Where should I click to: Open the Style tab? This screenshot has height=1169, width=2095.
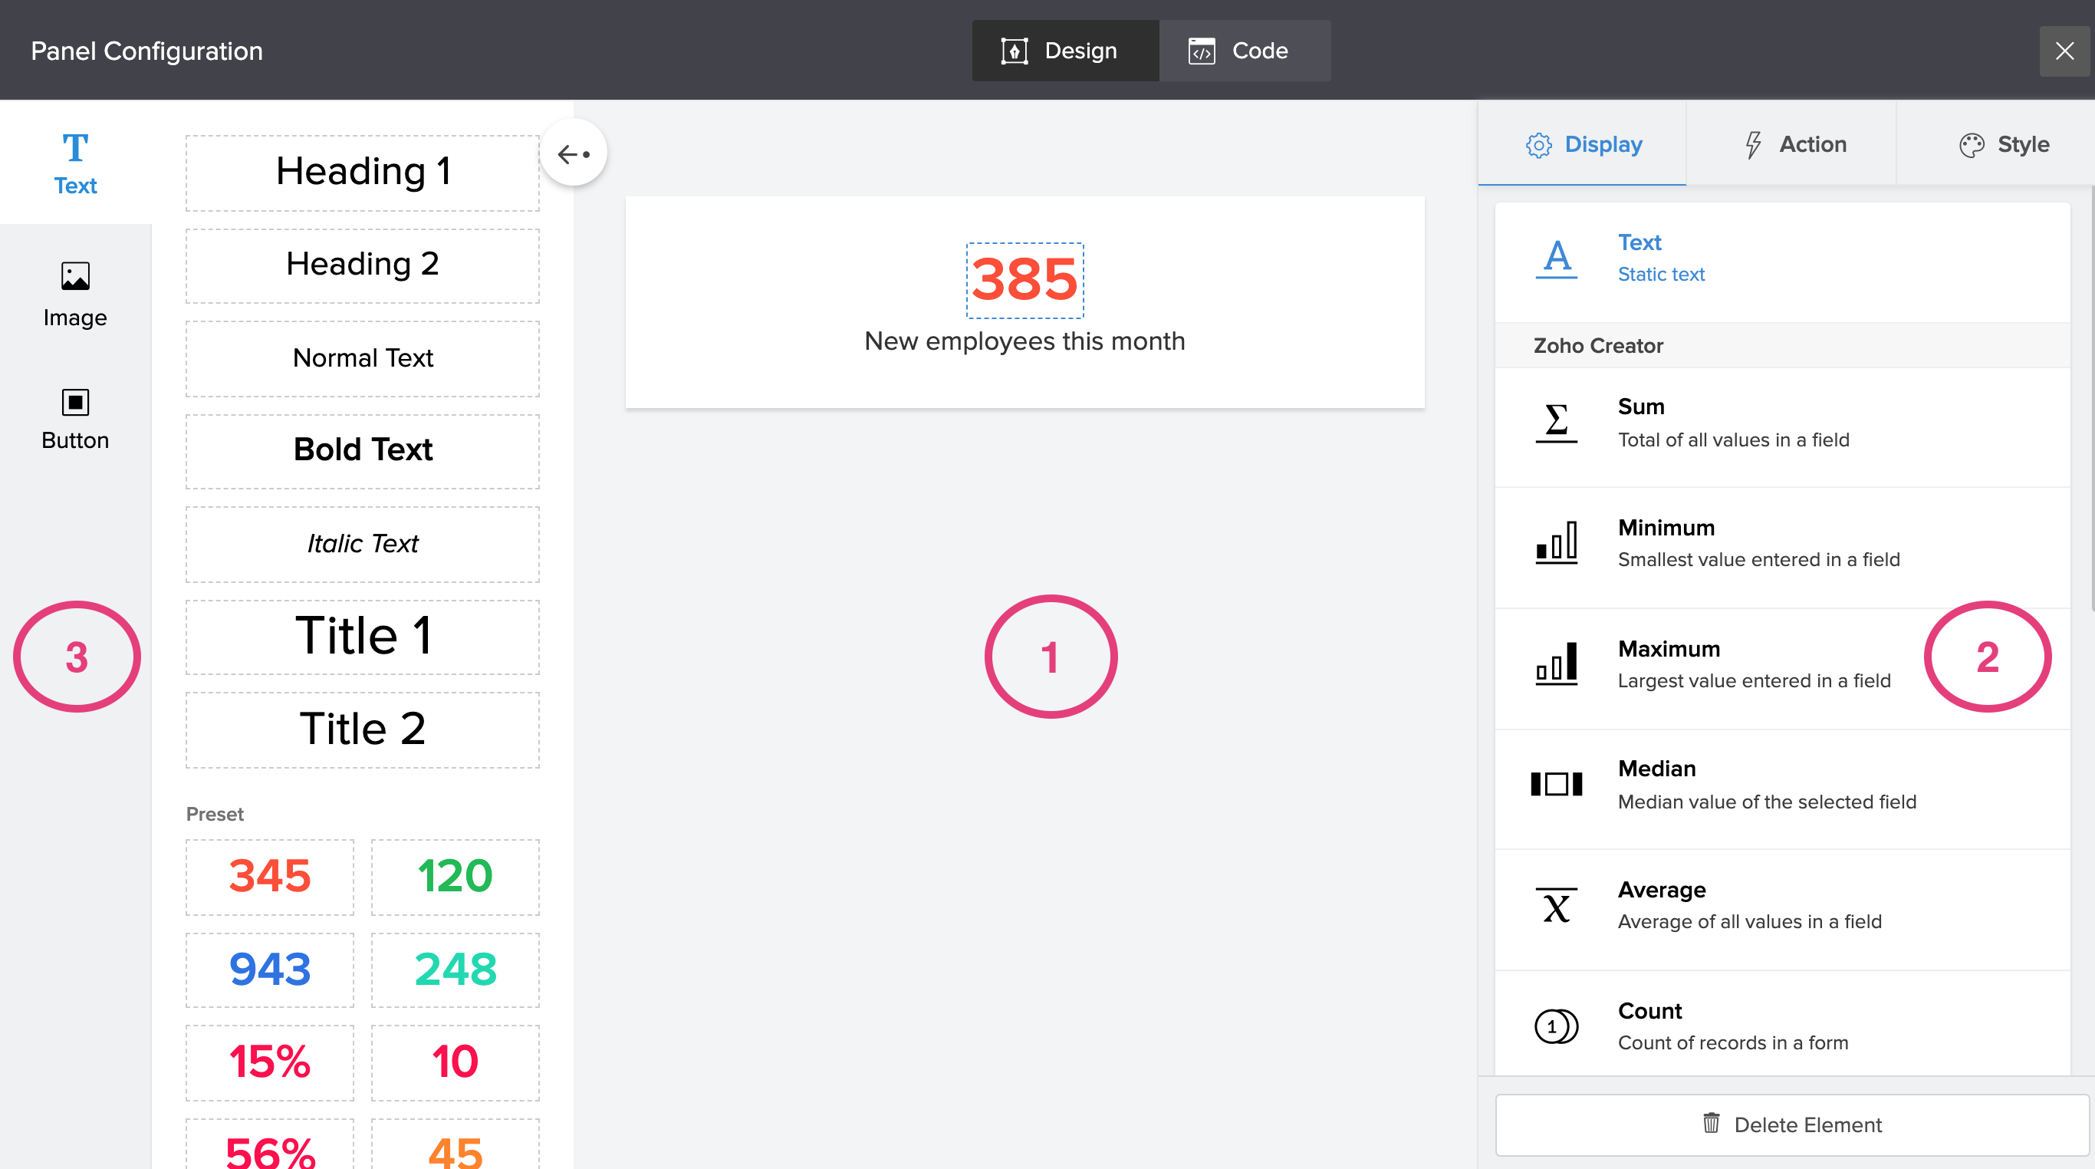(x=2004, y=144)
